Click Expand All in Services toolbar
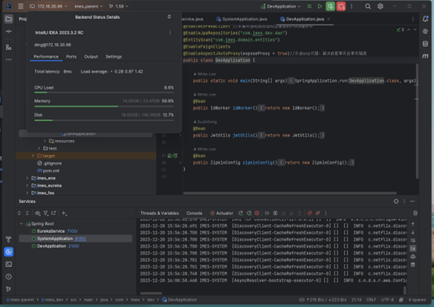This screenshot has width=434, height=307. pyautogui.click(x=19, y=213)
